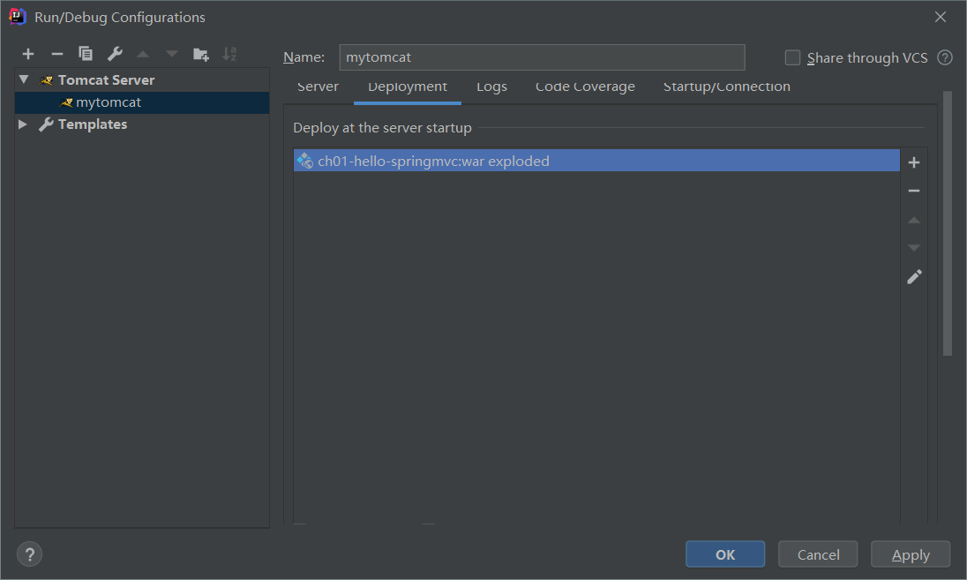Move the deployment artifact up
Screen dimensions: 967x580
pos(914,220)
